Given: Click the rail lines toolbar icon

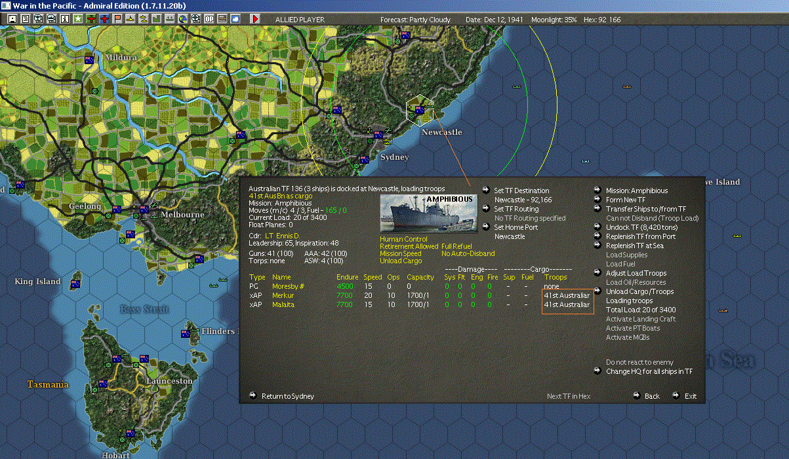Looking at the screenshot, I should click(x=222, y=19).
